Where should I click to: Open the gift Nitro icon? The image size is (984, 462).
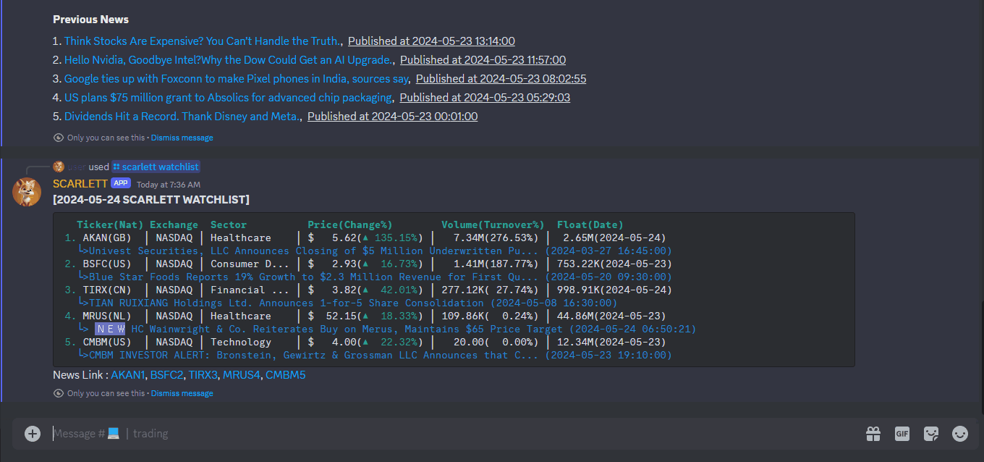coord(873,433)
